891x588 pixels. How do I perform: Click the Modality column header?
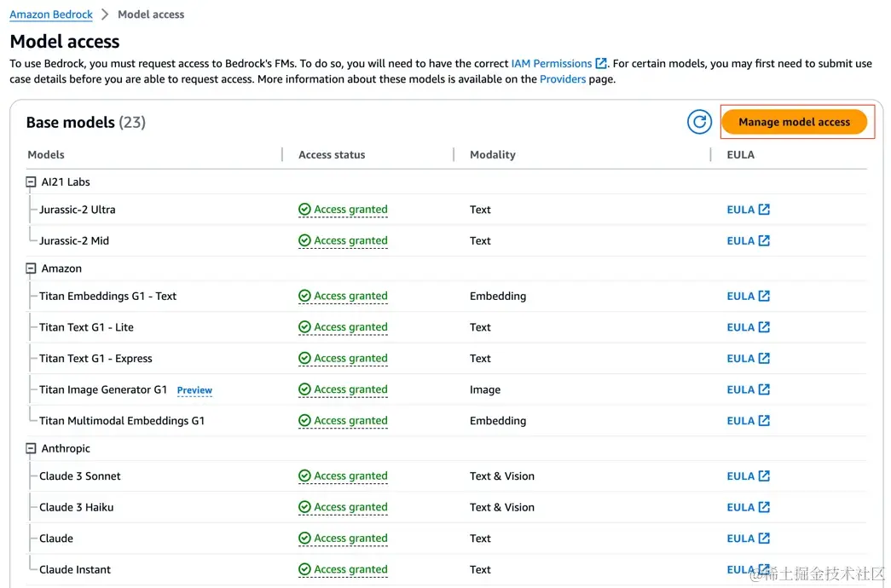493,155
